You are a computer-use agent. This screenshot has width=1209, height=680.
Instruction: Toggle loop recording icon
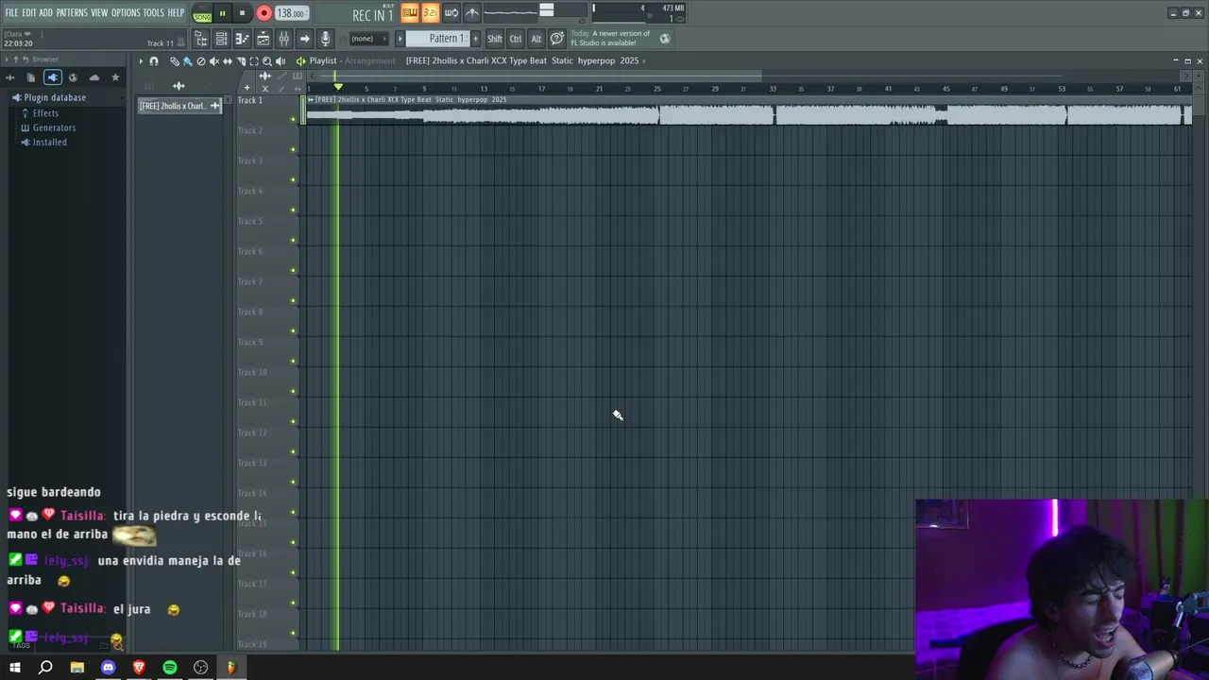[x=451, y=12]
